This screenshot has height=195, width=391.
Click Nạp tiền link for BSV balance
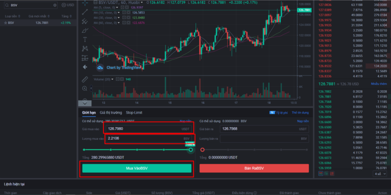[x=303, y=121]
